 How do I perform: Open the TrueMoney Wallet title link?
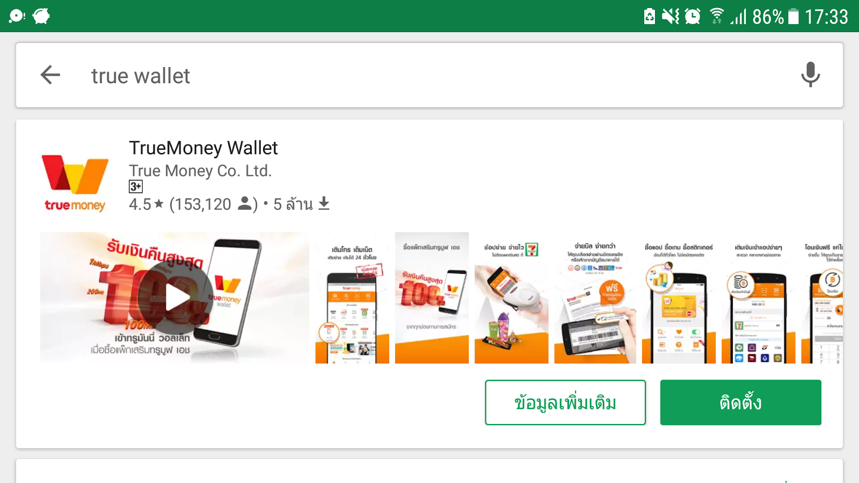click(203, 148)
